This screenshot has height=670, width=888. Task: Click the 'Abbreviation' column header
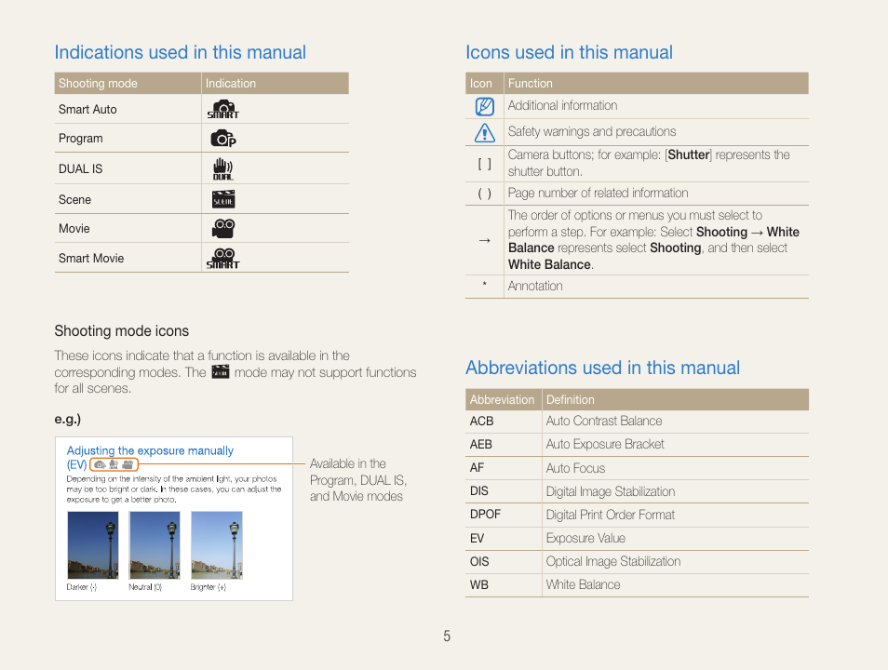(502, 400)
